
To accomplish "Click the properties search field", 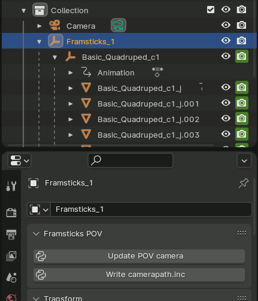I will point(130,160).
